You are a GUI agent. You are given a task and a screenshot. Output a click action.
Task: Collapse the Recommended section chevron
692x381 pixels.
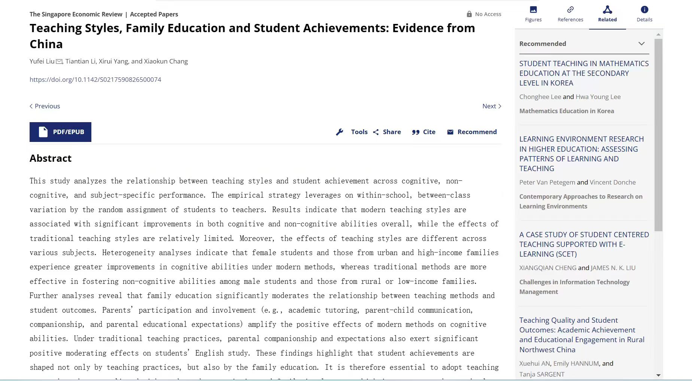[x=641, y=44]
